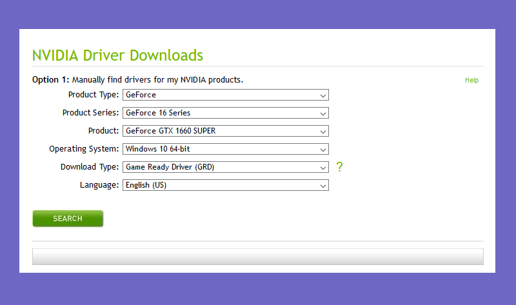The image size is (516, 305).
Task: Click the NVIDIA Driver Downloads heading
Action: [x=117, y=55]
